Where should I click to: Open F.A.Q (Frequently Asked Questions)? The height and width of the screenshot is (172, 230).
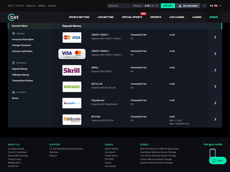[66, 149]
